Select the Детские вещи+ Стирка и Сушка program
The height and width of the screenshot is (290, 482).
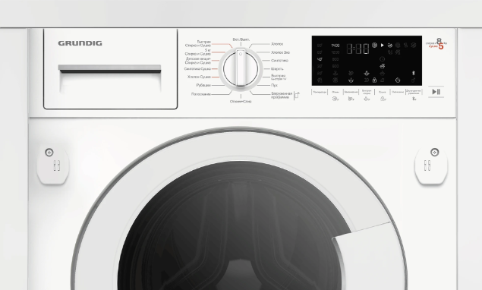pos(198,61)
